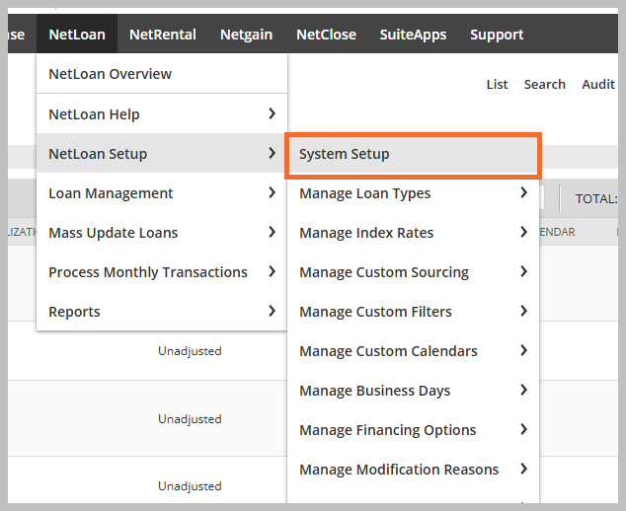Select Manage Financing Options entry
Viewport: 626px width, 511px height.
pyautogui.click(x=413, y=430)
